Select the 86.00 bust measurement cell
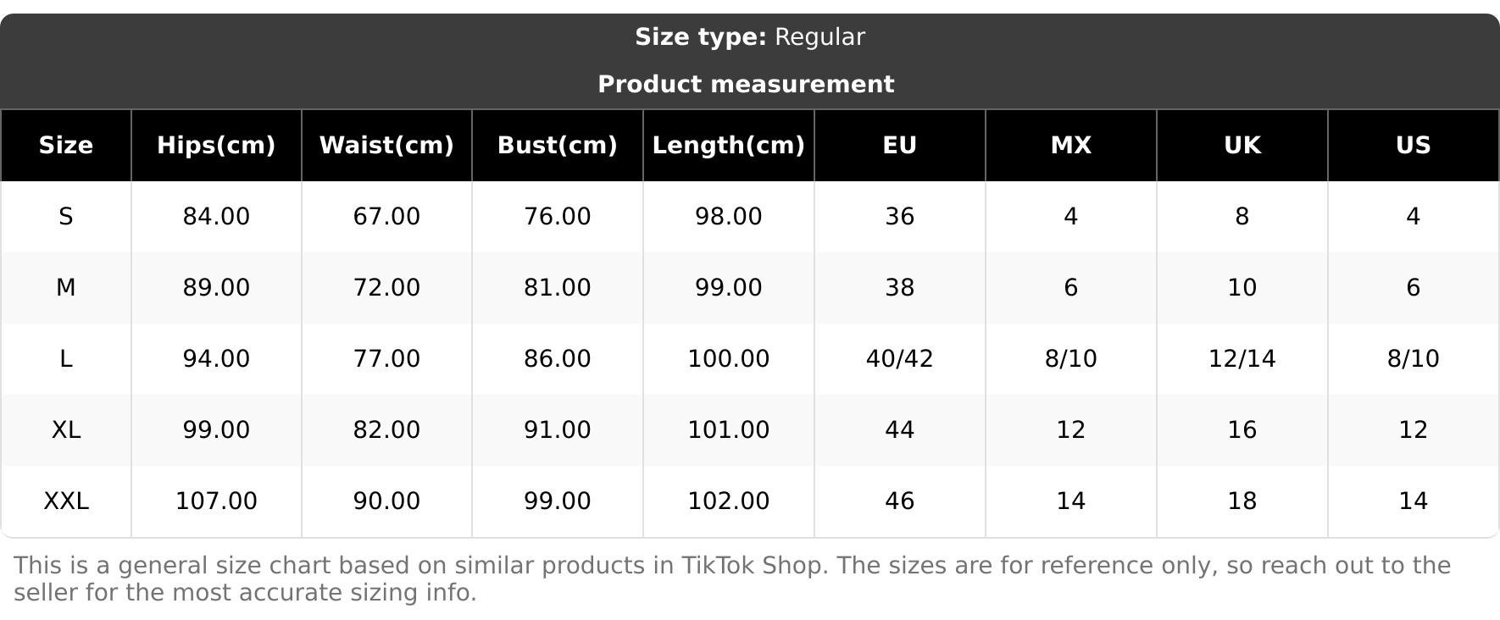This screenshot has width=1500, height=620. click(557, 359)
